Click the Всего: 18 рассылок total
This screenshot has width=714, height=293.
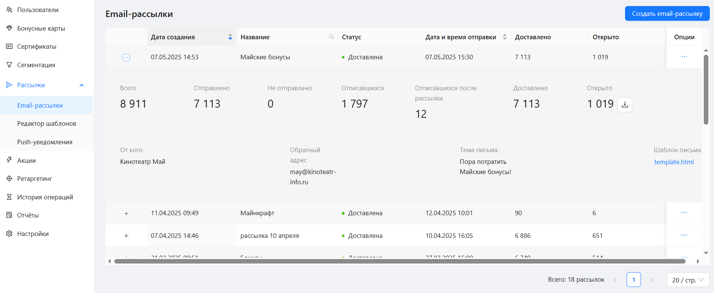pyautogui.click(x=576, y=279)
